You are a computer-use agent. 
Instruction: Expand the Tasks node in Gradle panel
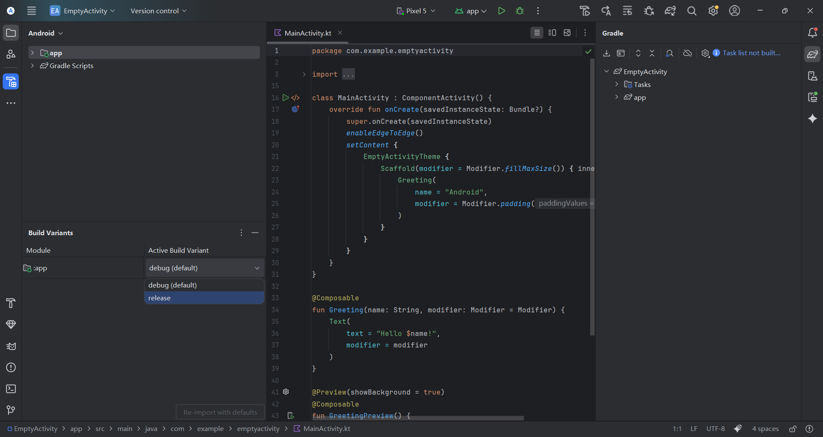click(x=616, y=84)
